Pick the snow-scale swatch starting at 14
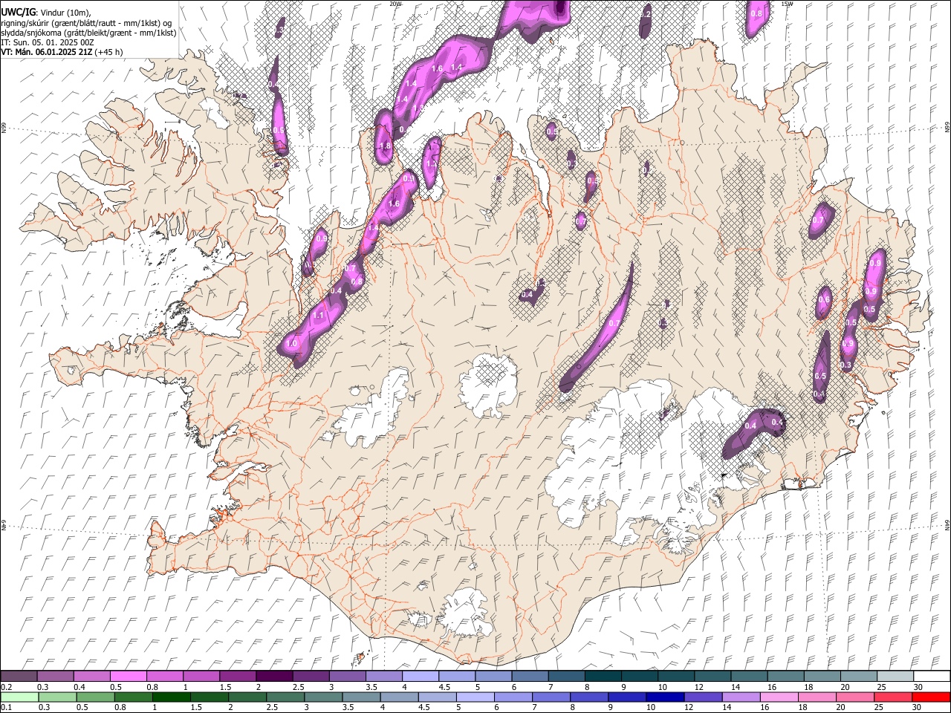 (748, 676)
